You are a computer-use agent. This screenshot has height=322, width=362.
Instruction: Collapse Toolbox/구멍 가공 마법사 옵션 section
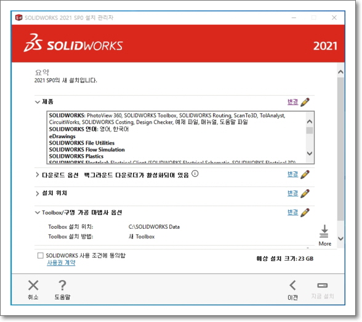click(38, 213)
